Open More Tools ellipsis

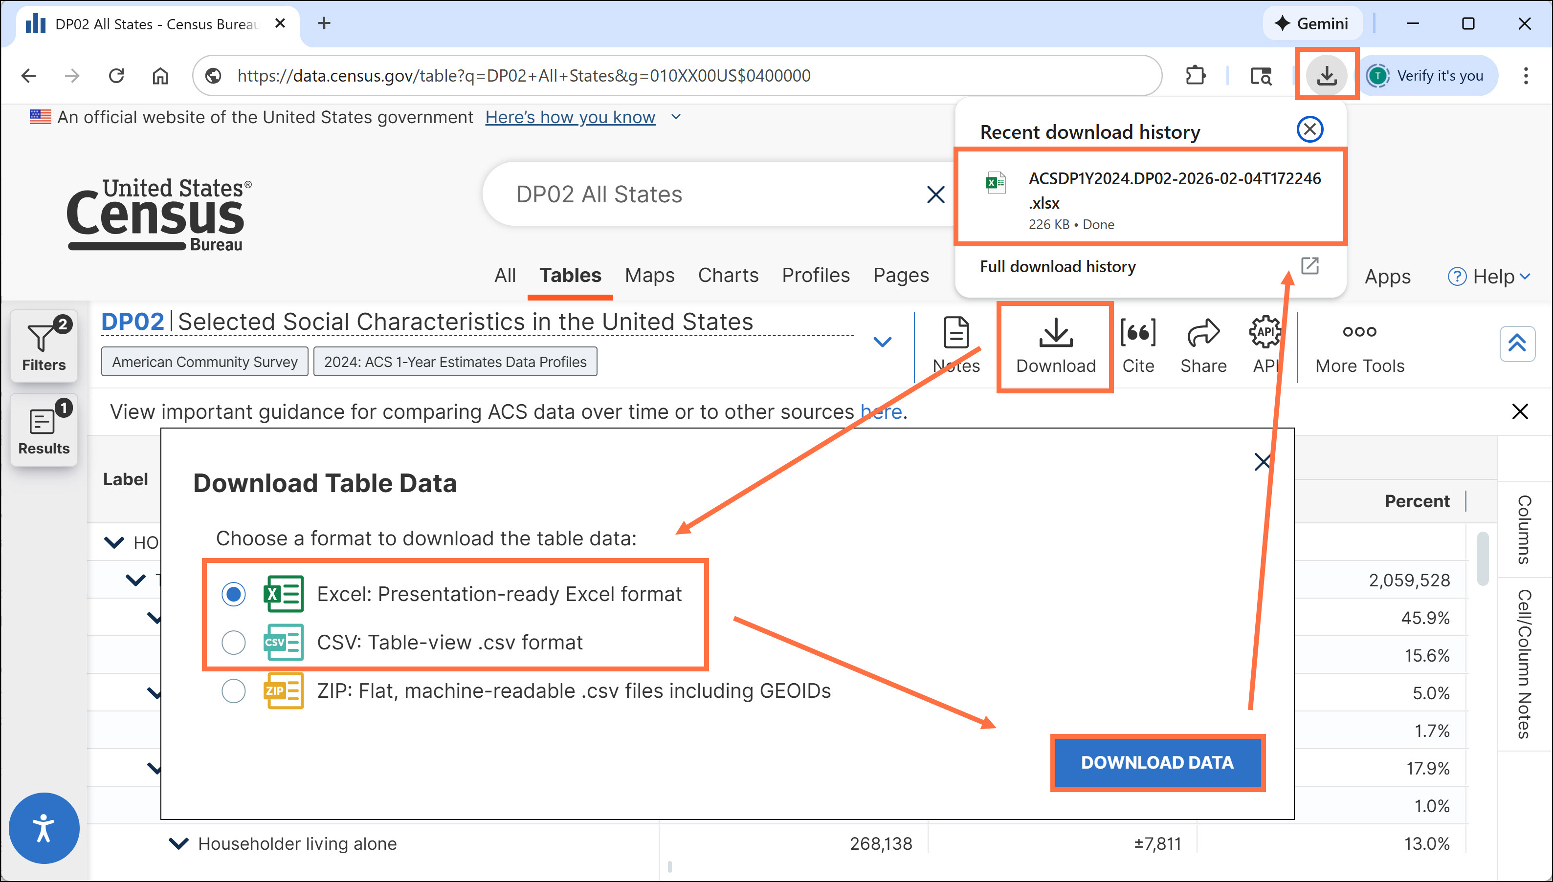pyautogui.click(x=1359, y=332)
